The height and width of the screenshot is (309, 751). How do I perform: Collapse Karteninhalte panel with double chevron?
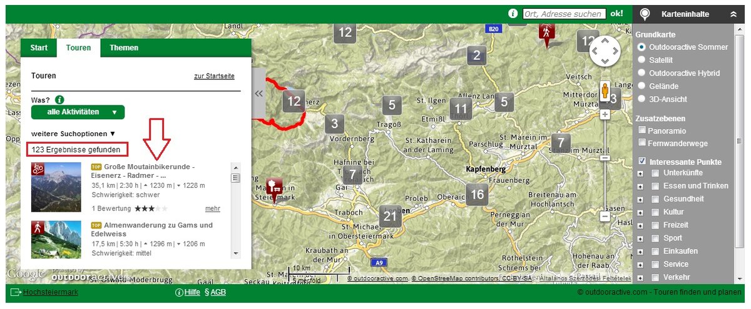[x=733, y=14]
